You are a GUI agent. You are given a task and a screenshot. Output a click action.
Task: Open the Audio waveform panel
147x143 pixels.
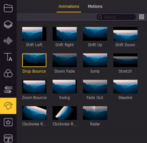[8, 41]
